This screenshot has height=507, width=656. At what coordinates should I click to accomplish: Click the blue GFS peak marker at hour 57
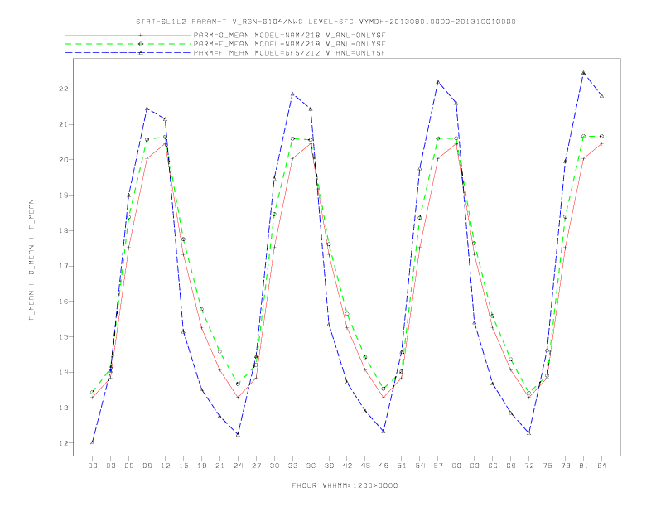pos(438,82)
